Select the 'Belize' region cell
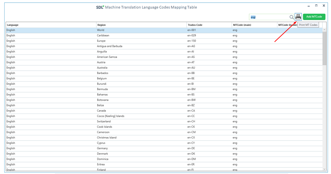The width and height of the screenshot is (331, 174). 141,105
